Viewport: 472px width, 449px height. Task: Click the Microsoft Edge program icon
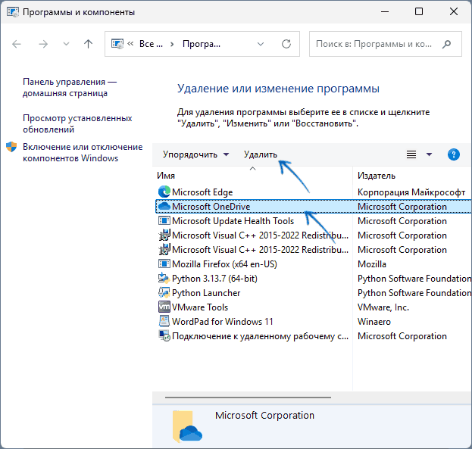[164, 192]
